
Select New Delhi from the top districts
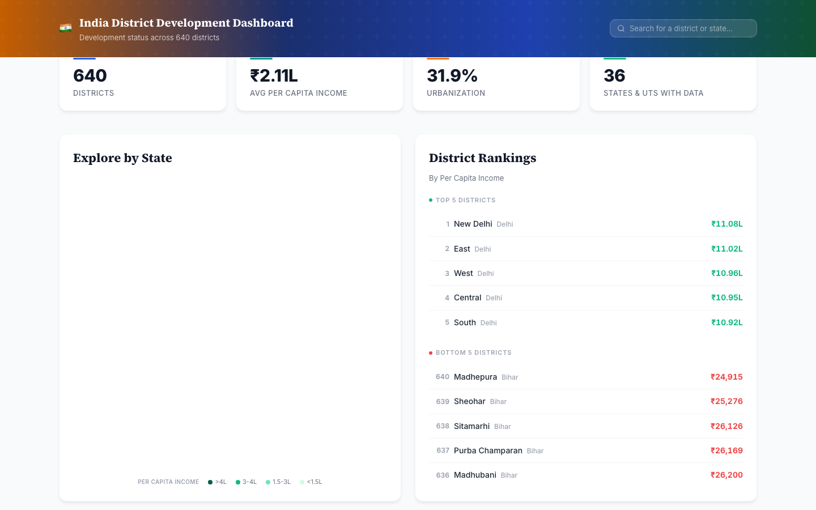tap(473, 224)
